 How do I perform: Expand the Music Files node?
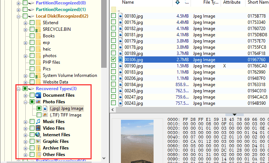tap(26, 122)
